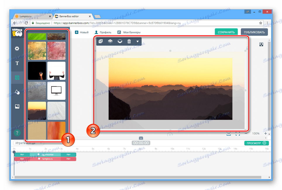Select lumpics.ru layer on timeline
The image size is (282, 190).
[x=45, y=159]
